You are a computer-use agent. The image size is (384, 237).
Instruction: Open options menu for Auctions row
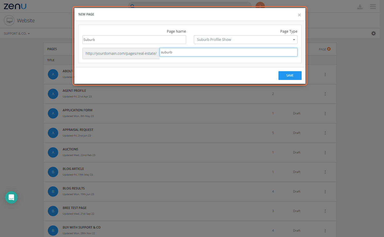tap(325, 152)
